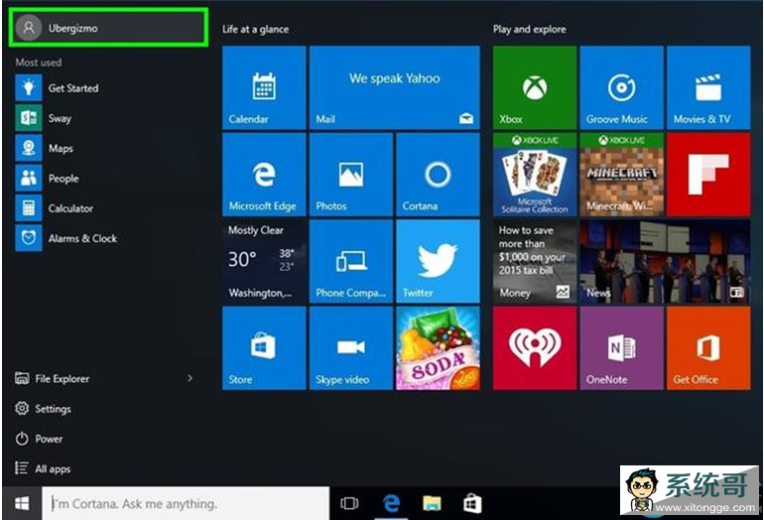This screenshot has width=764, height=520.
Task: Show All apps list
Action: point(43,468)
